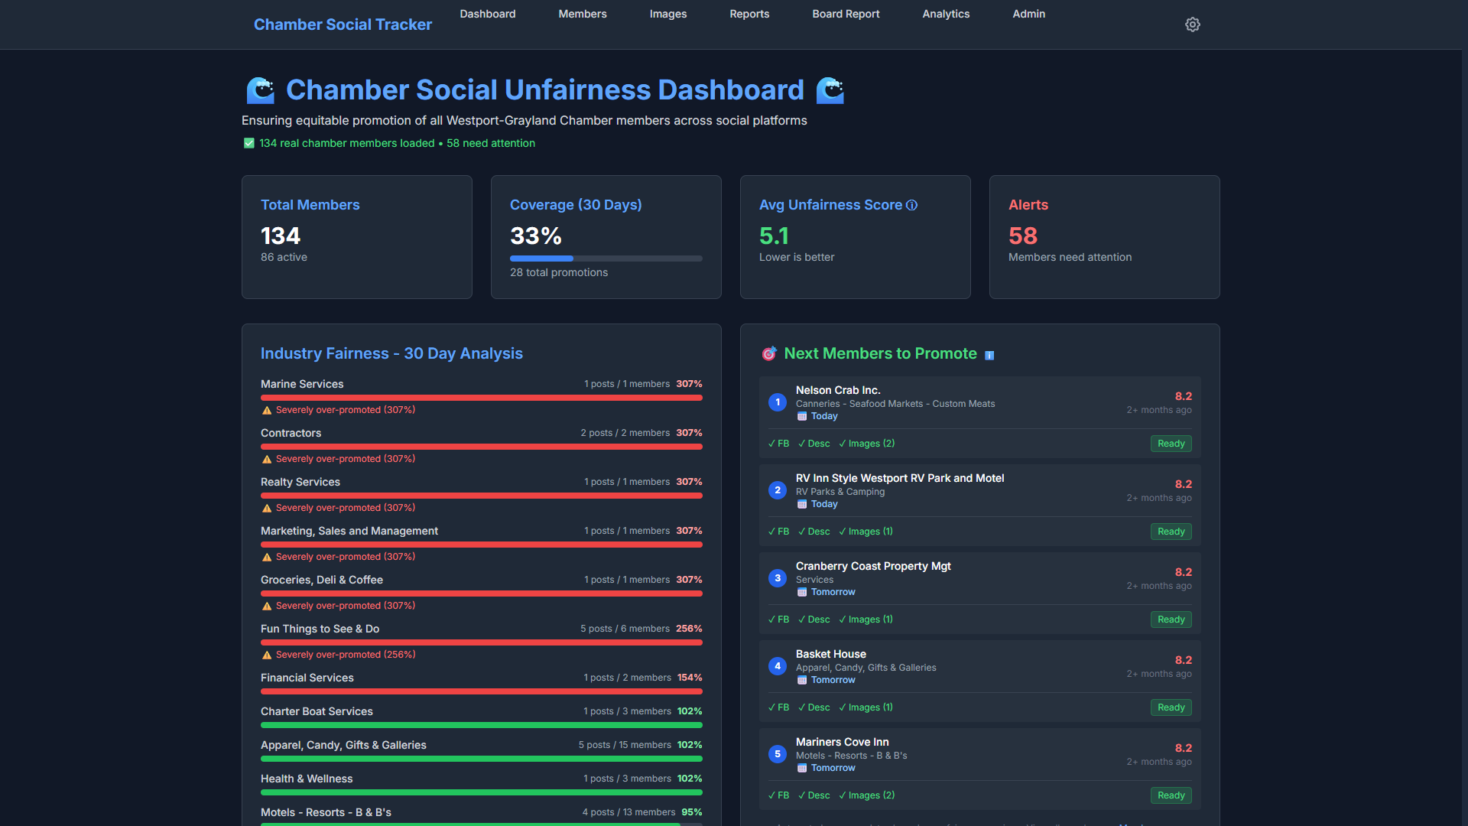The width and height of the screenshot is (1468, 826).
Task: Click Ready button for RV Inn Style Westport
Action: (1171, 532)
